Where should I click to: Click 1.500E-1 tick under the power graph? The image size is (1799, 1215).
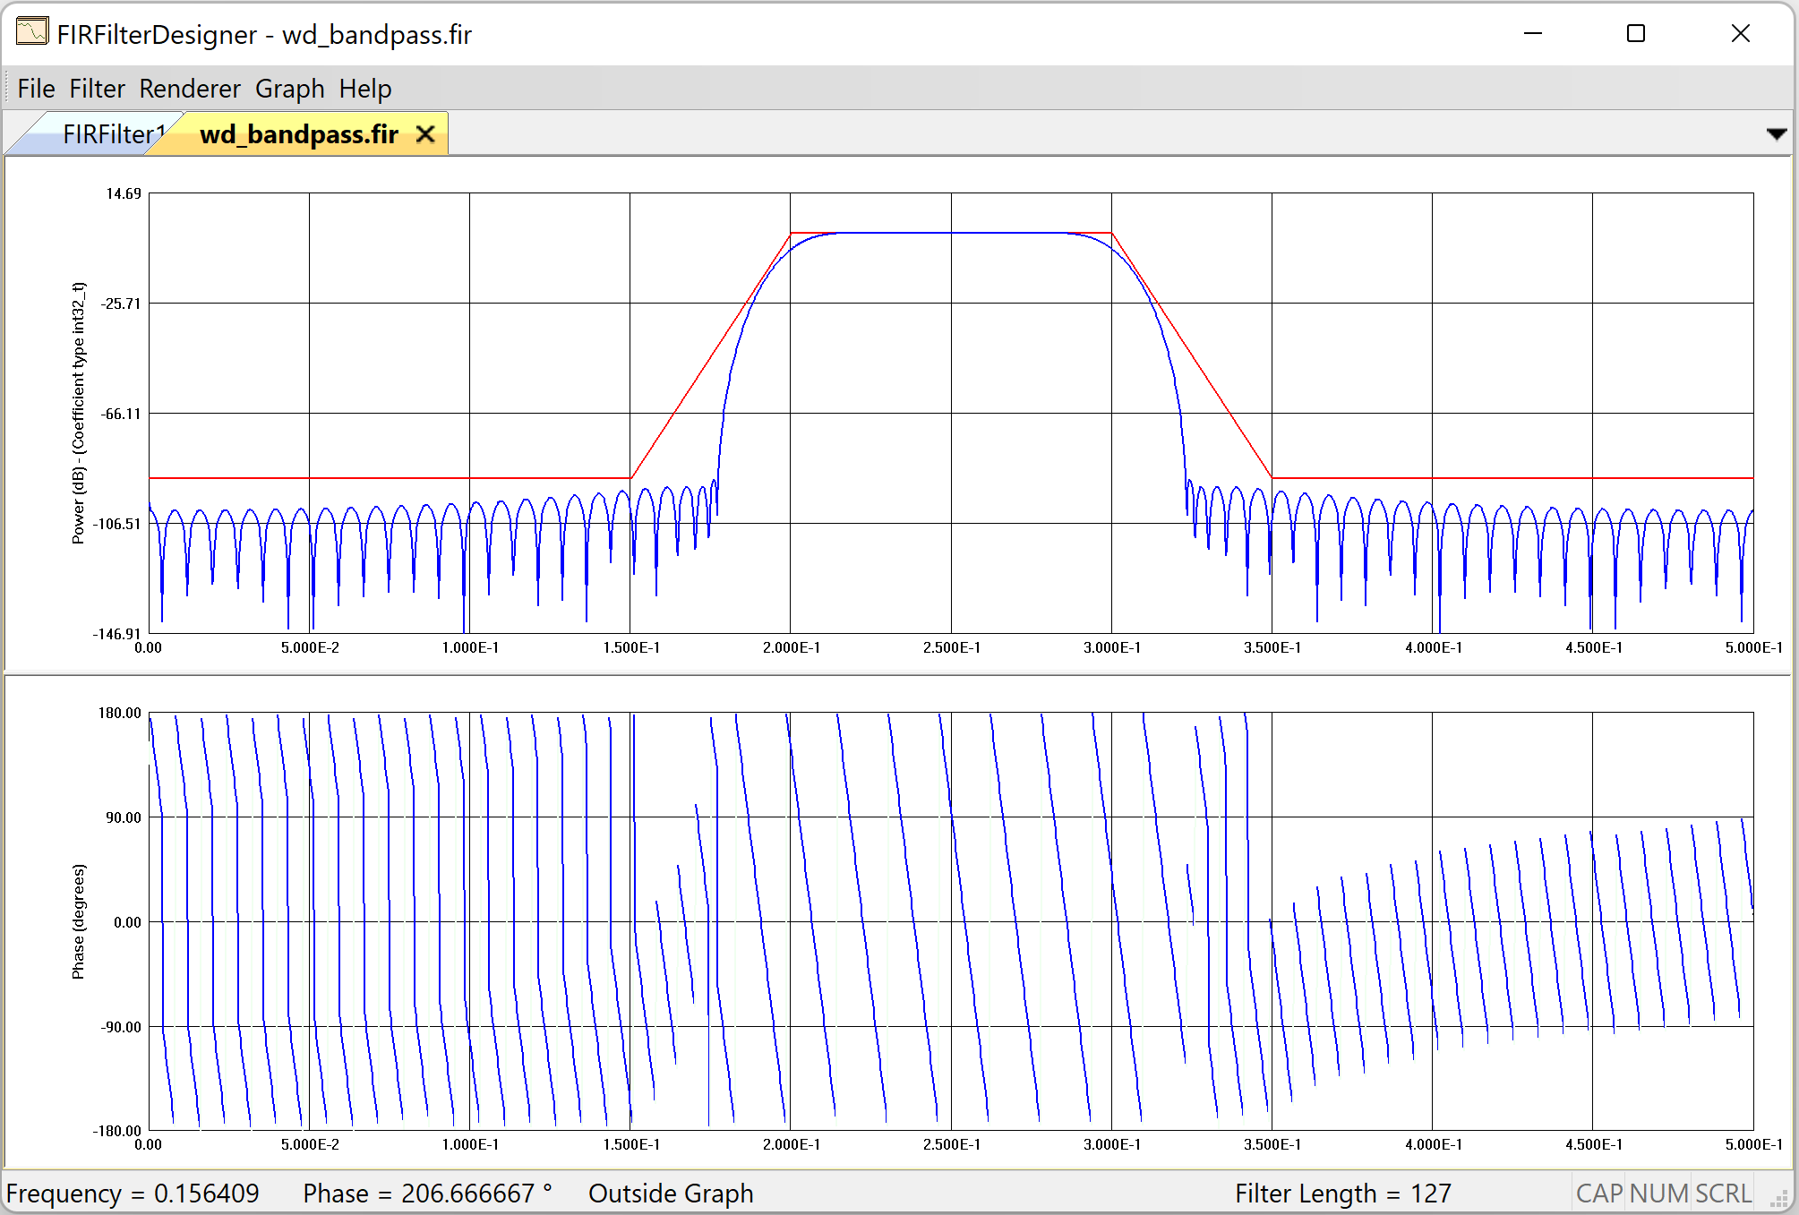tap(630, 647)
